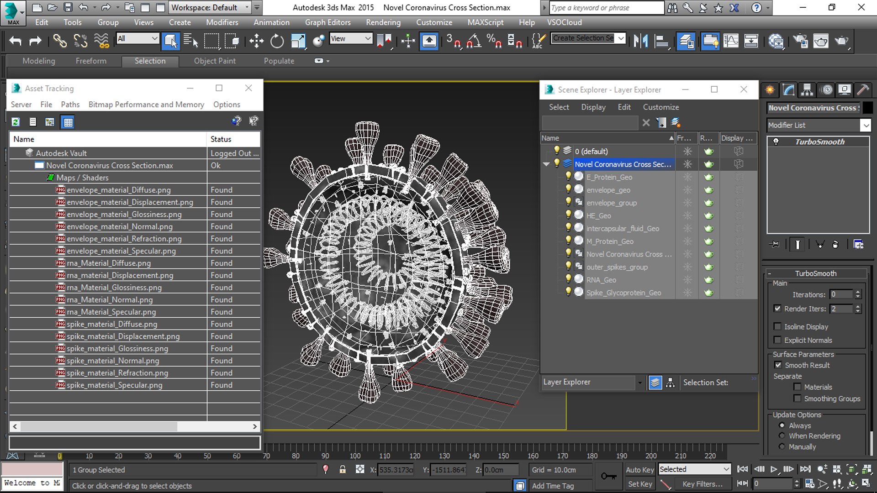Open the Modifiers menu
This screenshot has height=493, width=877.
222,22
